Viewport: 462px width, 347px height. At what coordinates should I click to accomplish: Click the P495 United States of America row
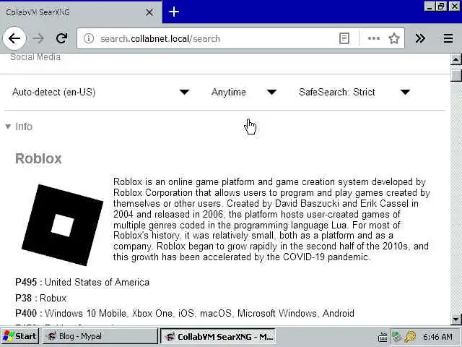[82, 282]
